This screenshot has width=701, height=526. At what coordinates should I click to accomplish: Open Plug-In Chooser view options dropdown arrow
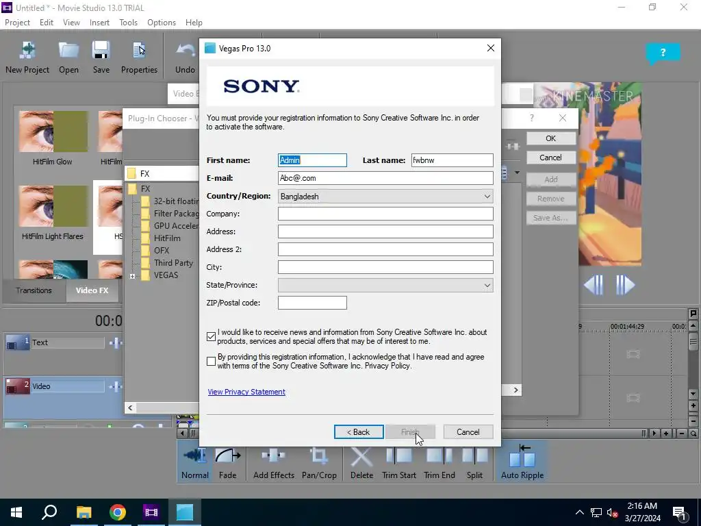[x=517, y=172]
